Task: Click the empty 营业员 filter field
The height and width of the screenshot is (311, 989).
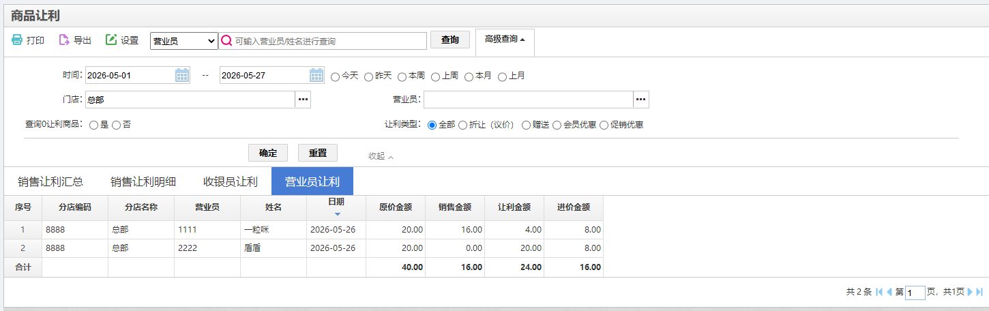Action: click(529, 100)
